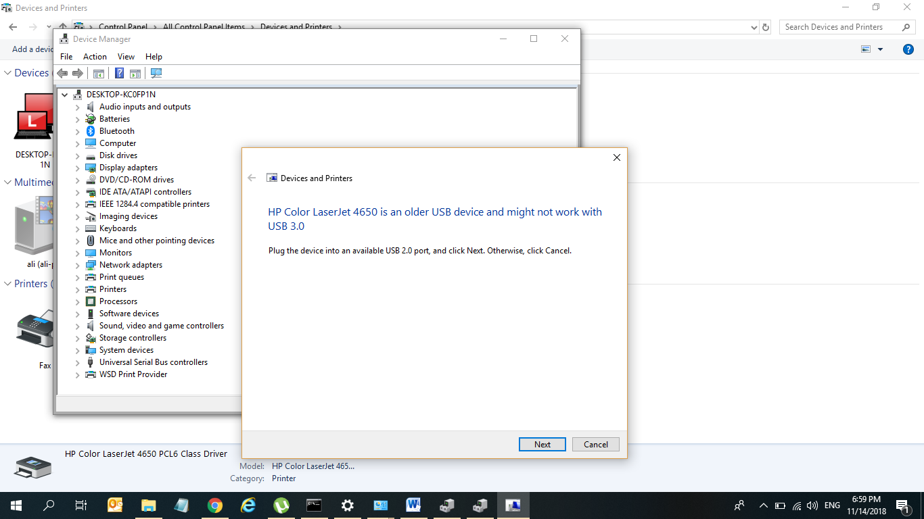Click the Next button in the dialog
The image size is (924, 519).
pyautogui.click(x=542, y=445)
